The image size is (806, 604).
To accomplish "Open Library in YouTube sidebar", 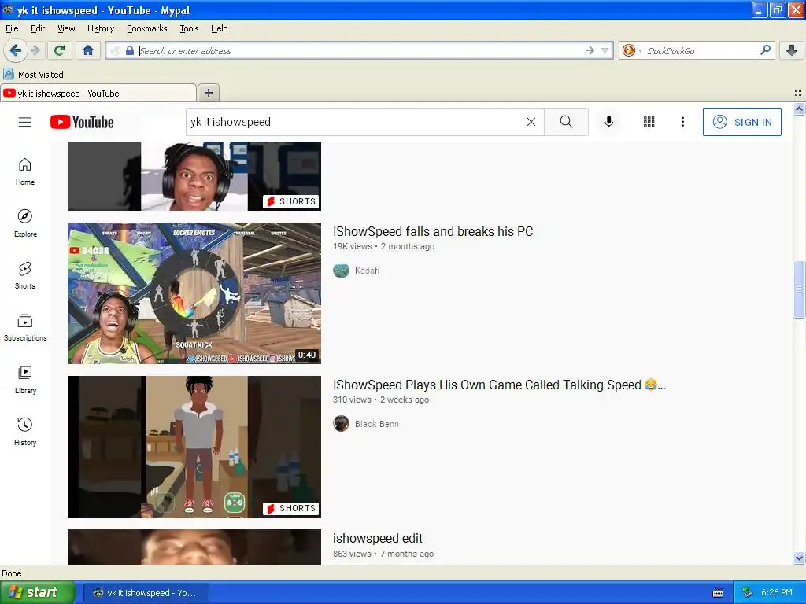I will 25,380.
